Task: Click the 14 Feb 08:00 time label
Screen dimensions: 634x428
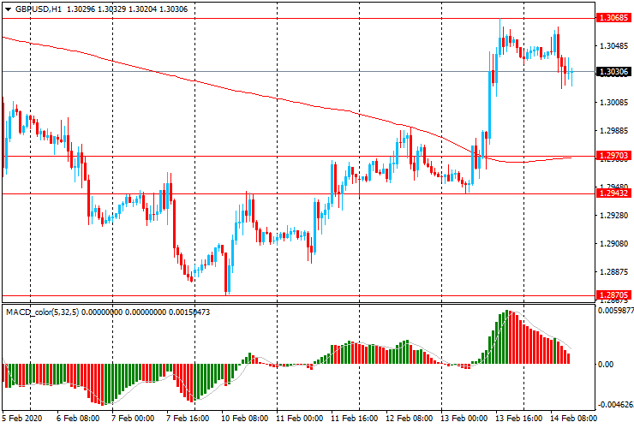Action: click(573, 418)
